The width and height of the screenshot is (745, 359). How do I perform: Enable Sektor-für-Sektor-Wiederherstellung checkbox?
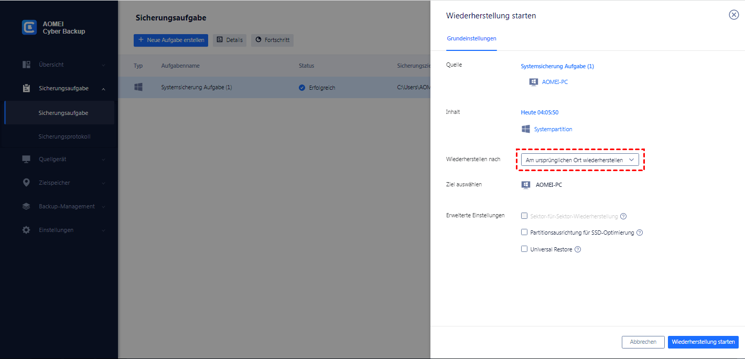[x=524, y=216]
